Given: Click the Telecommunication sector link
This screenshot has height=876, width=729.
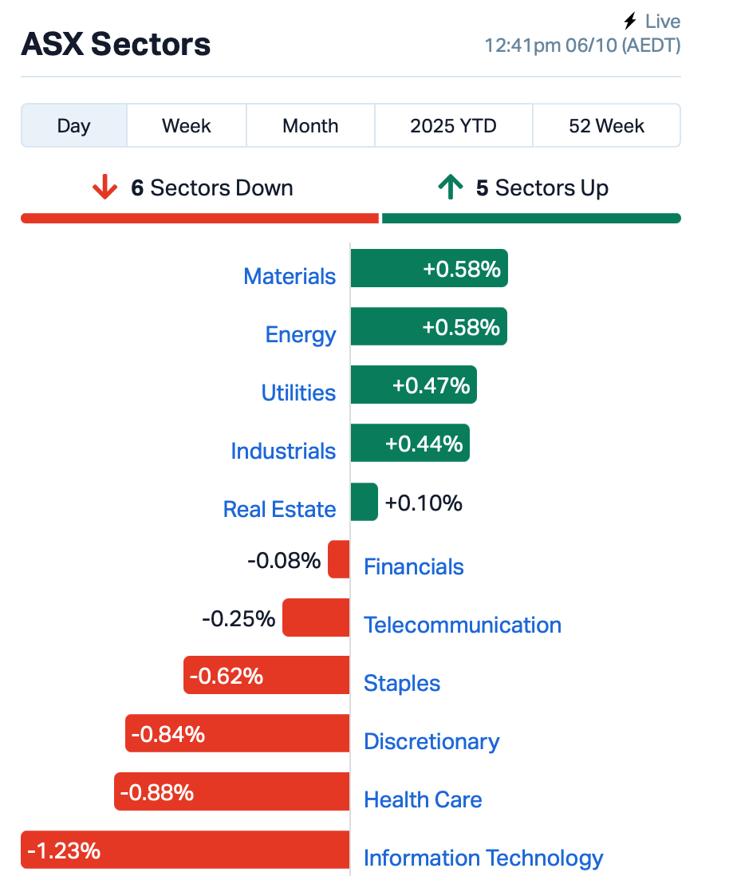Looking at the screenshot, I should coord(462,625).
